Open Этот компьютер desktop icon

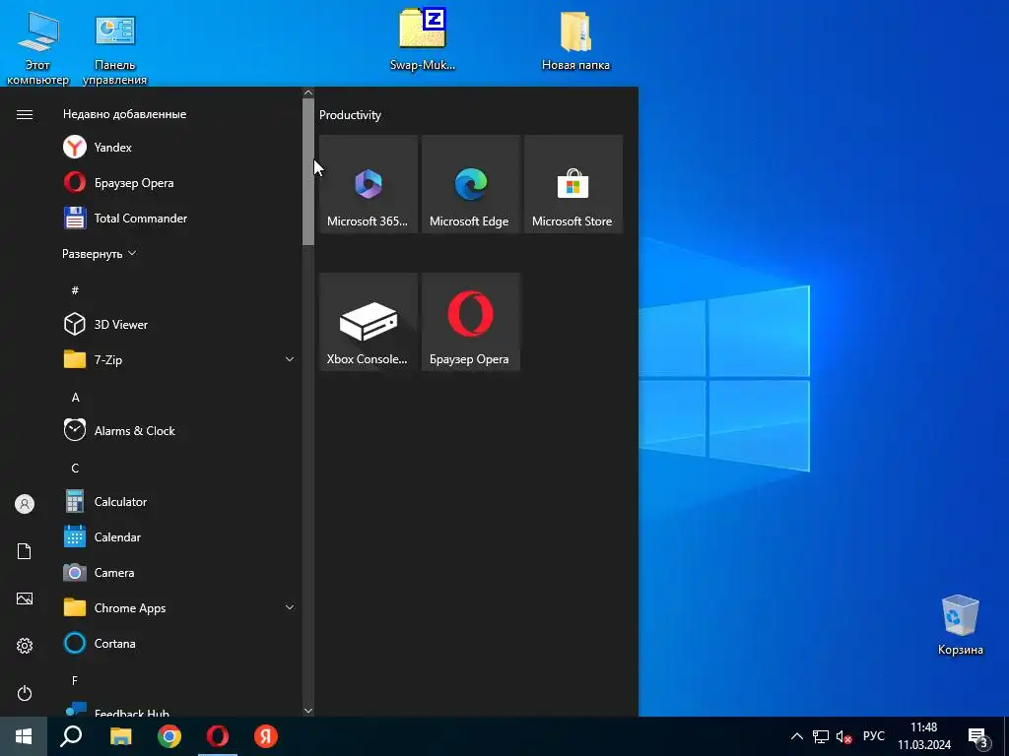coord(37,47)
